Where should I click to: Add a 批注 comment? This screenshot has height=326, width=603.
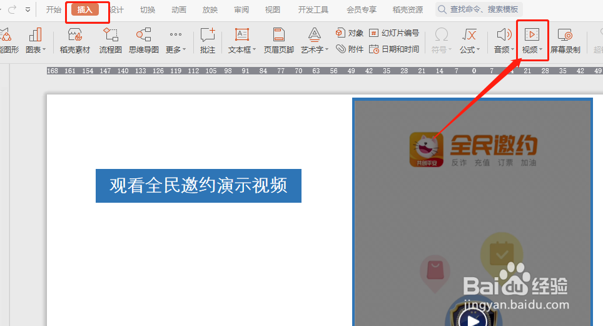point(208,41)
